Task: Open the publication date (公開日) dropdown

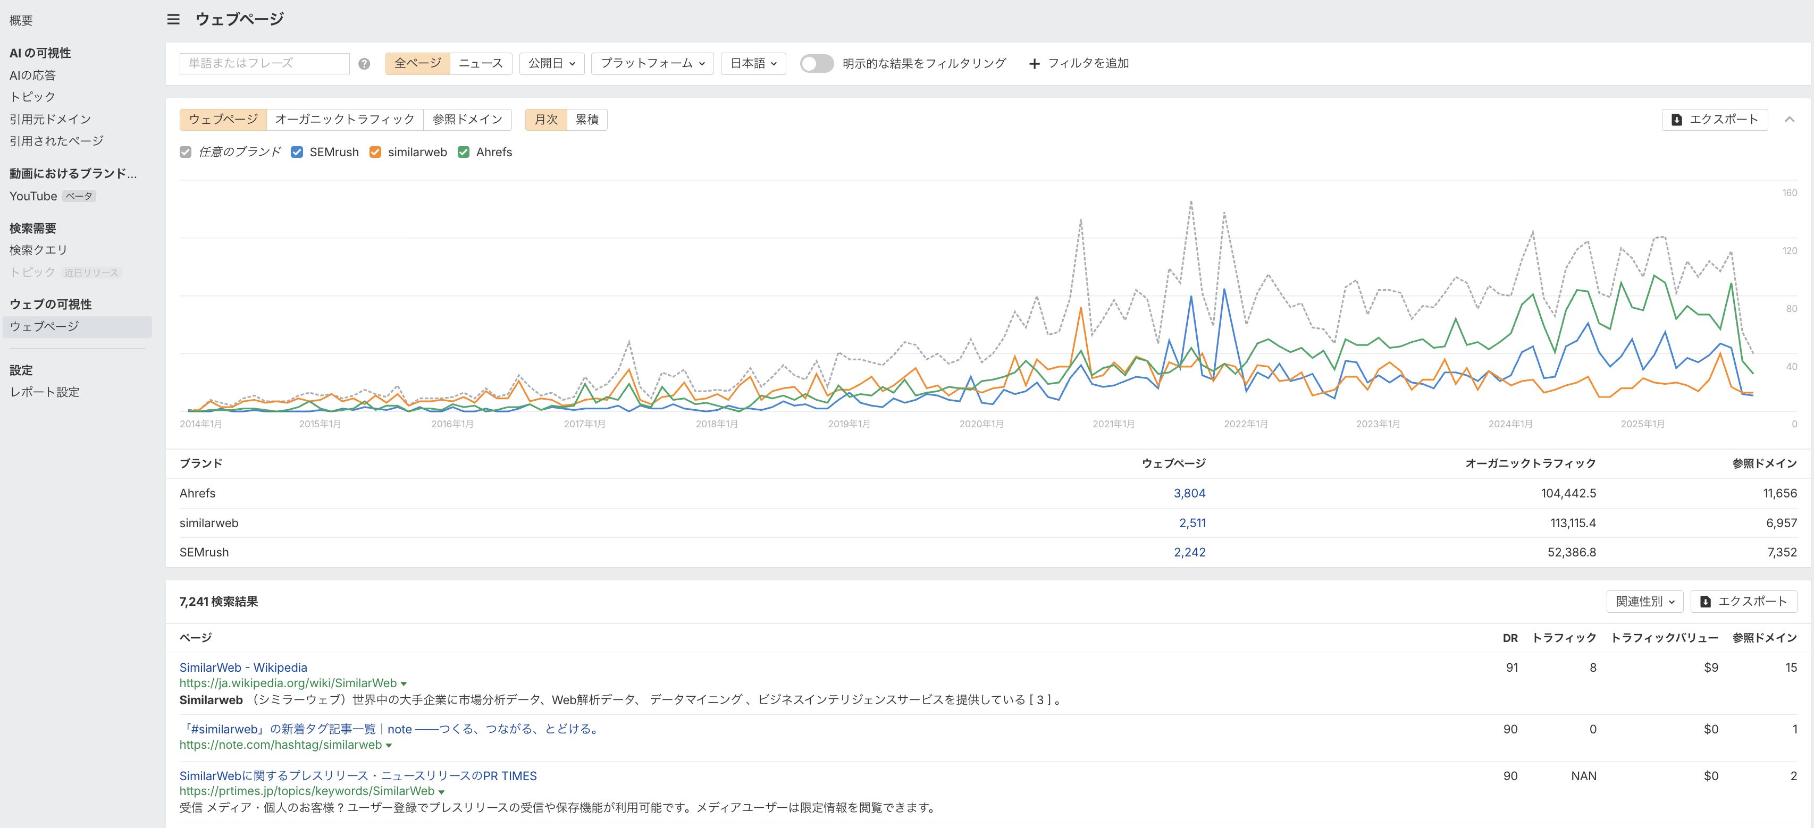Action: point(551,63)
